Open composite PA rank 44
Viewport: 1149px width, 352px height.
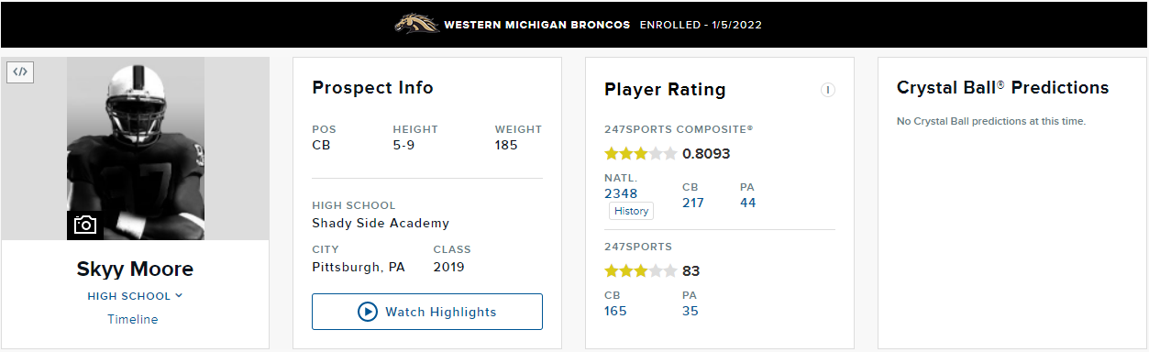(748, 203)
